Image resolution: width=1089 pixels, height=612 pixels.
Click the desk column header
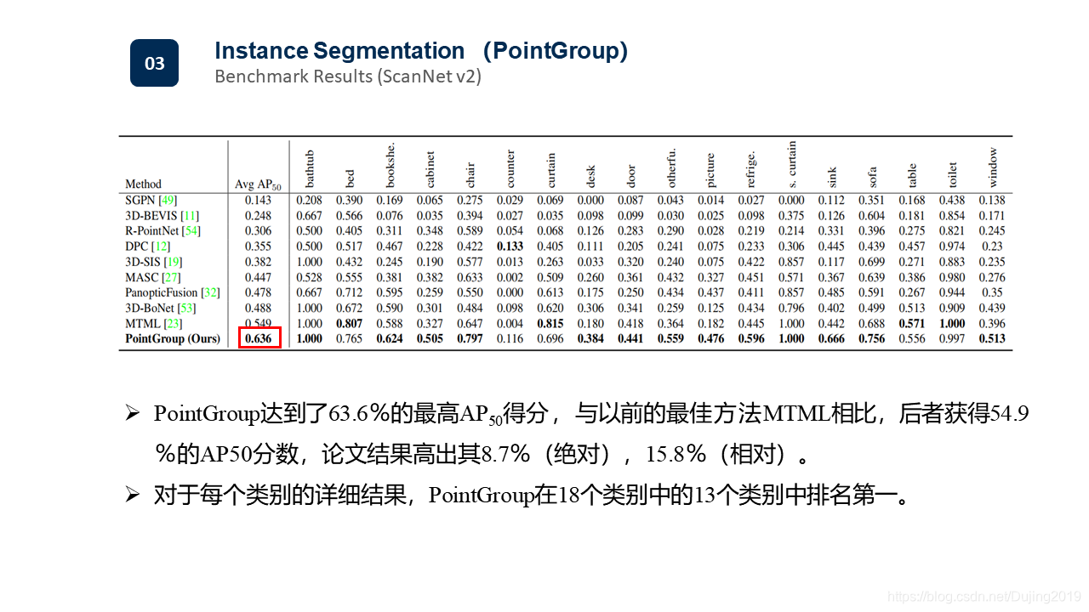click(590, 176)
